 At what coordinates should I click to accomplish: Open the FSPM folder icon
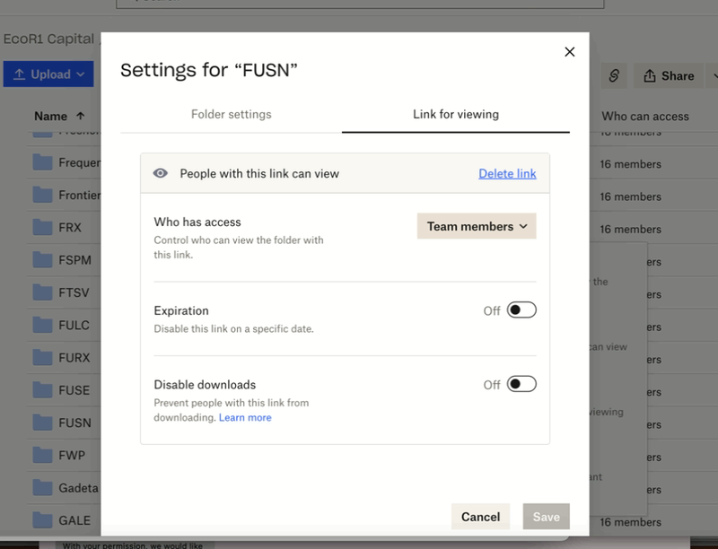click(43, 260)
